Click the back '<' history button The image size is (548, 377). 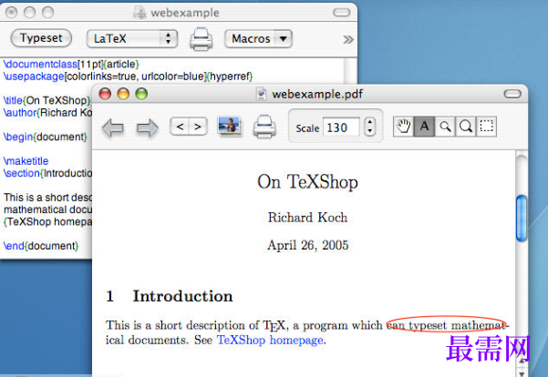180,127
